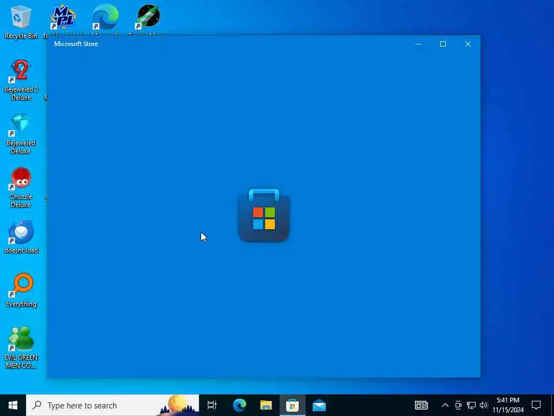Image resolution: width=554 pixels, height=416 pixels.
Task: Click the 'Type here to search' box
Action: coord(113,405)
